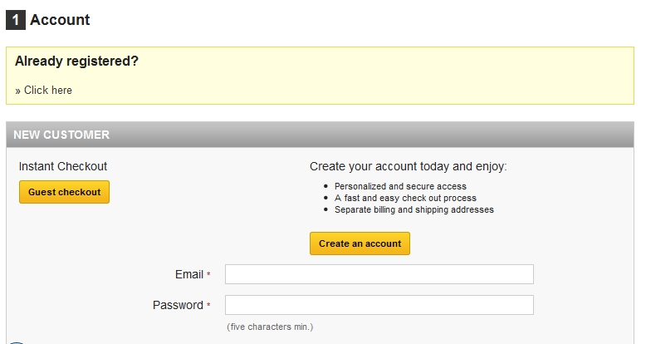Image resolution: width=646 pixels, height=344 pixels.
Task: Click the Password label
Action: [178, 305]
